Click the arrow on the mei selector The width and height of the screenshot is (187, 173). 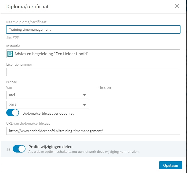84,95
